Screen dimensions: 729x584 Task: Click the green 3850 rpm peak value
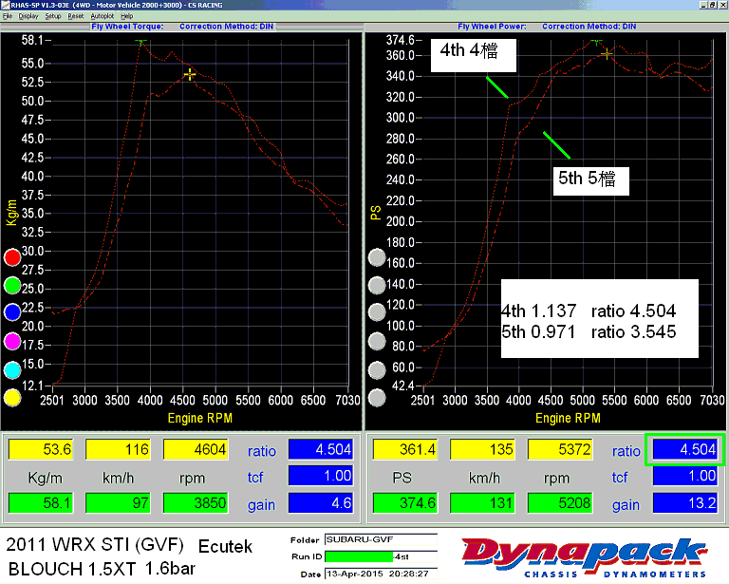click(196, 503)
